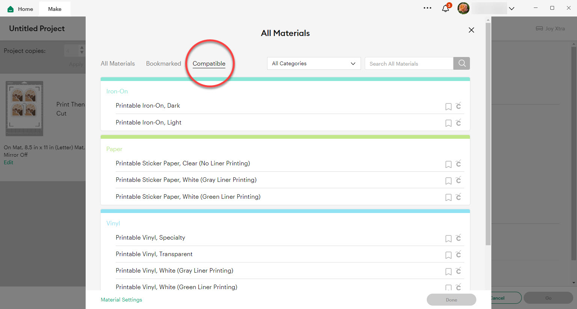Click the Cricut icon beside Printable Iron-On, Light

pos(458,123)
